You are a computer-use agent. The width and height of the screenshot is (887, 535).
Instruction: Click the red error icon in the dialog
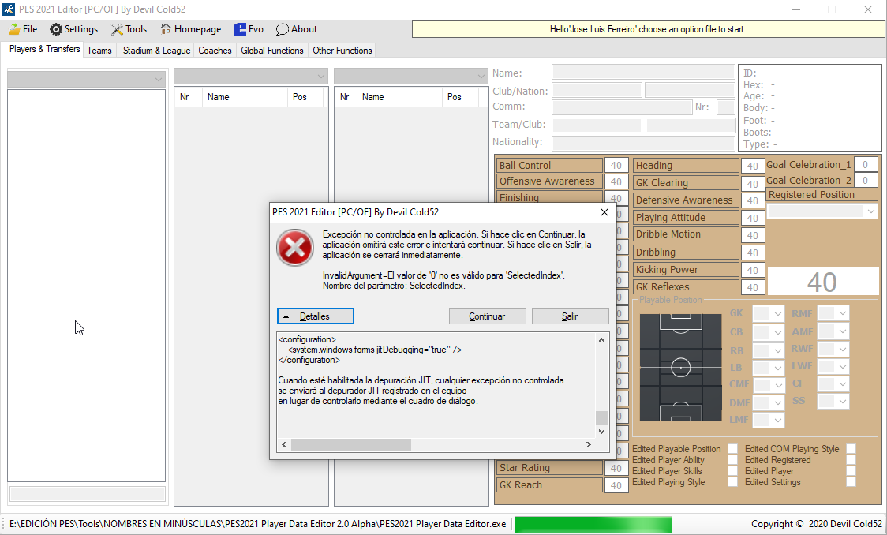[294, 248]
